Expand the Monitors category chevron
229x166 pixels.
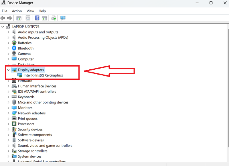(8, 108)
